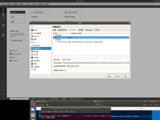This screenshot has height=120, width=160.
Task: Switch to the Debuggers tab
Action: point(89,30)
